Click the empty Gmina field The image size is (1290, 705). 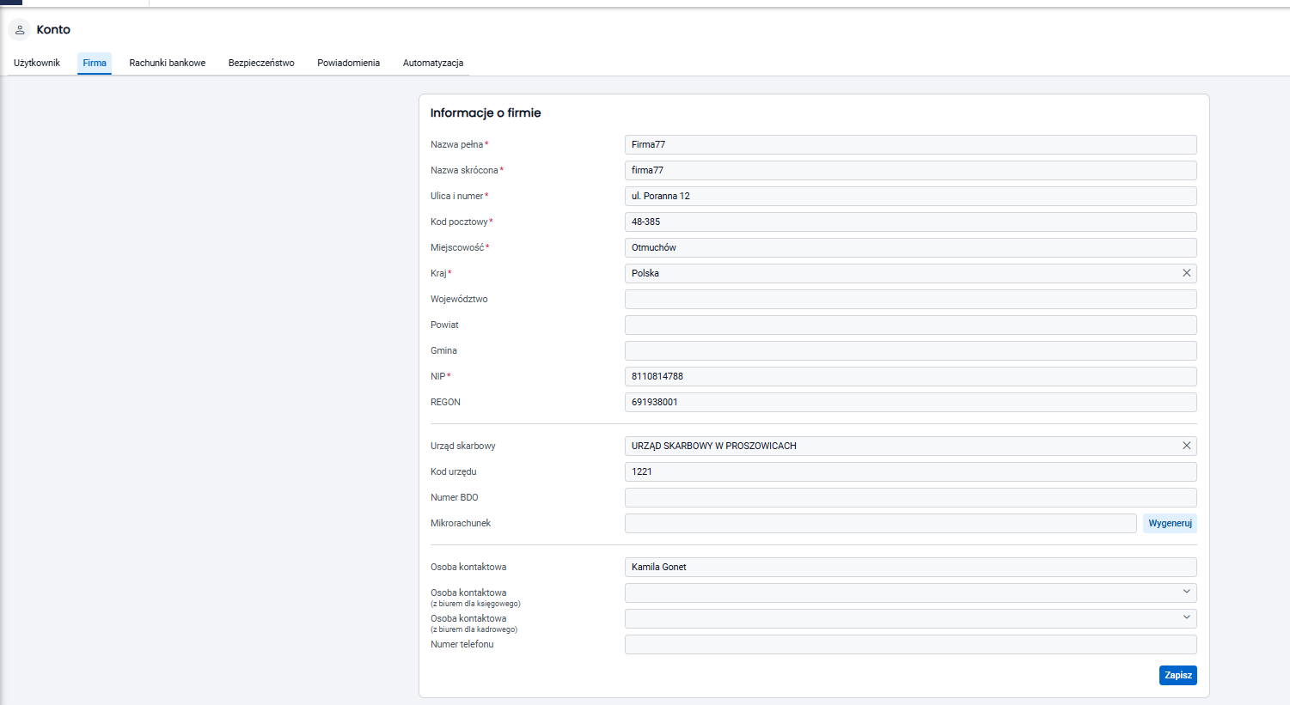[x=911, y=350]
